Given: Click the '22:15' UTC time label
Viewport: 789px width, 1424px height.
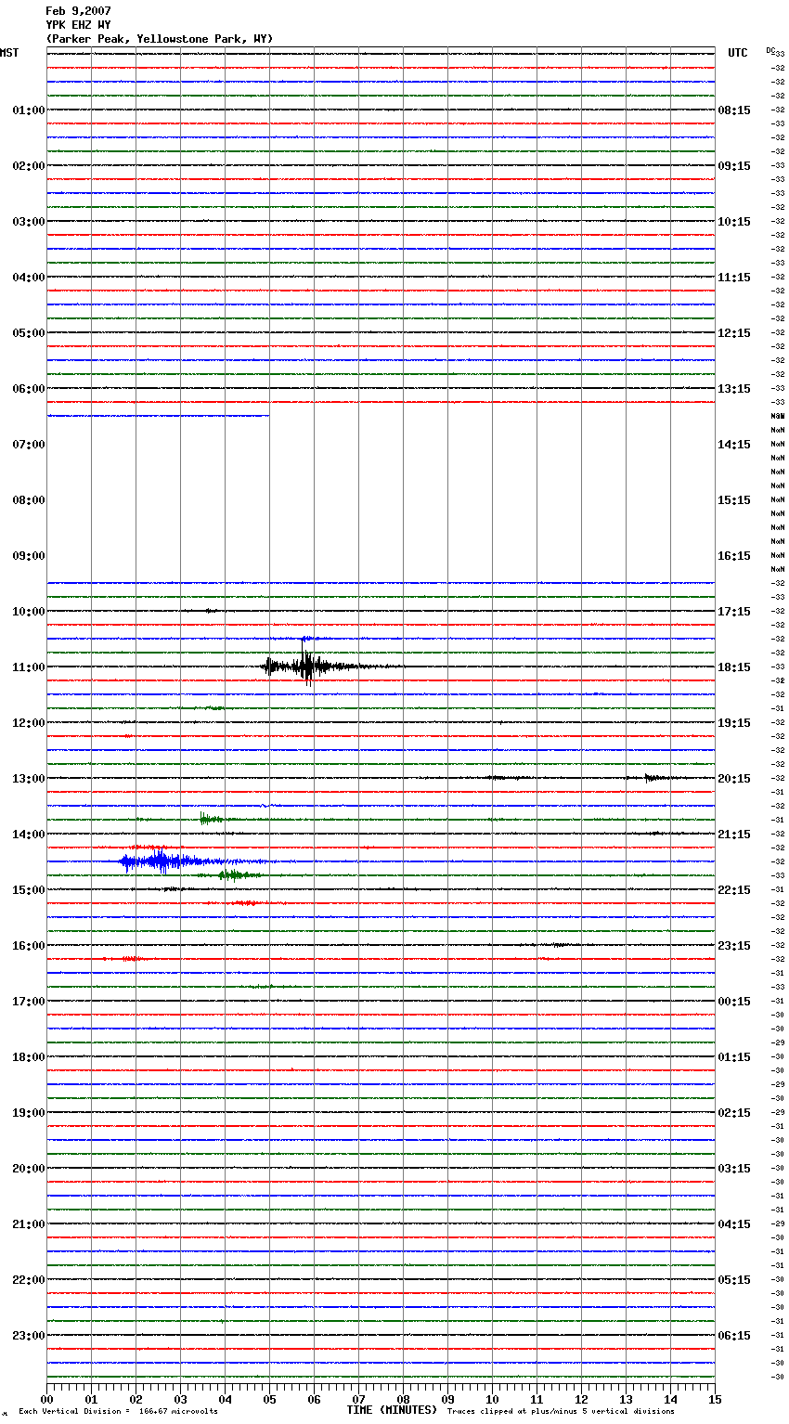Looking at the screenshot, I should pyautogui.click(x=734, y=890).
